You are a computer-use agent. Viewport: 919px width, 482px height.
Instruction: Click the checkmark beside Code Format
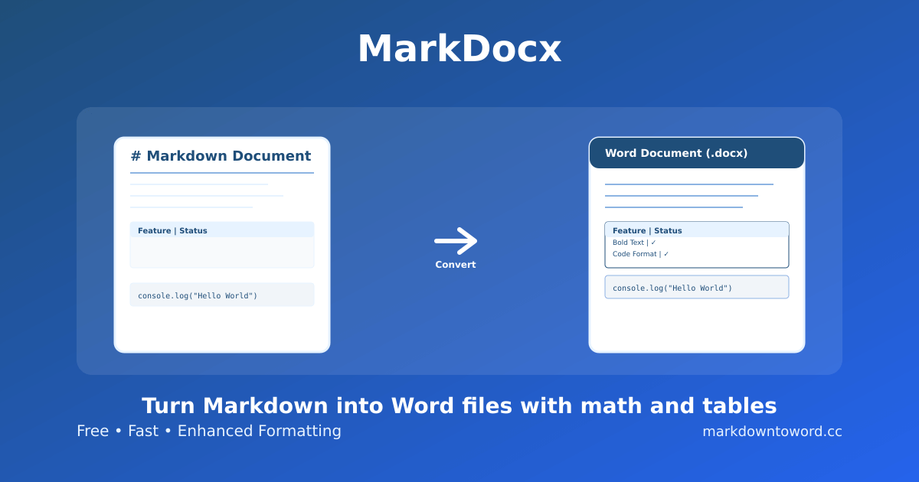[x=666, y=254]
